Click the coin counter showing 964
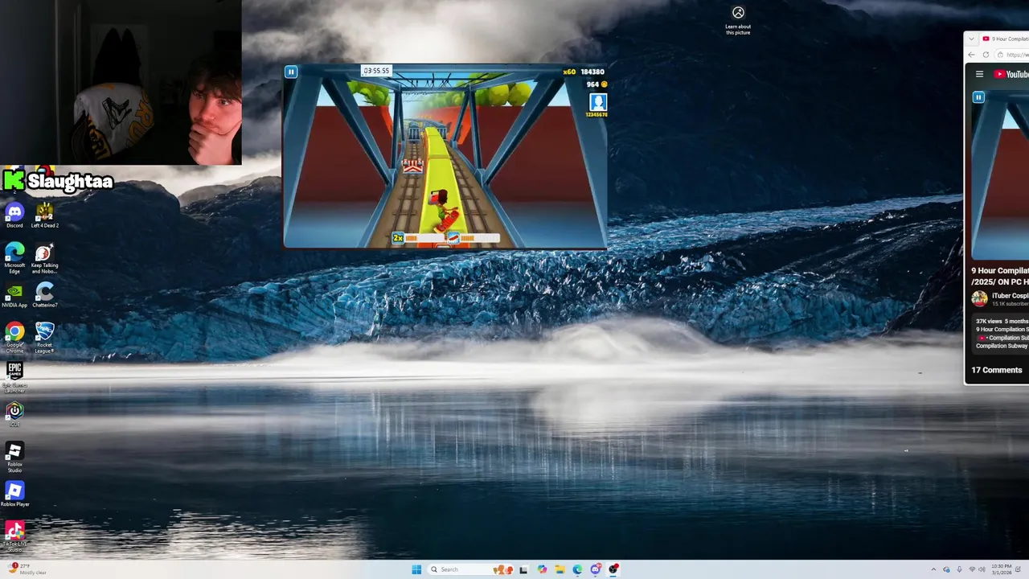The width and height of the screenshot is (1029, 579). [x=596, y=84]
